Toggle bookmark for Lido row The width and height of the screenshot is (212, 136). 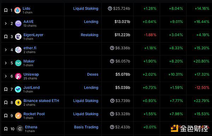(6, 10)
